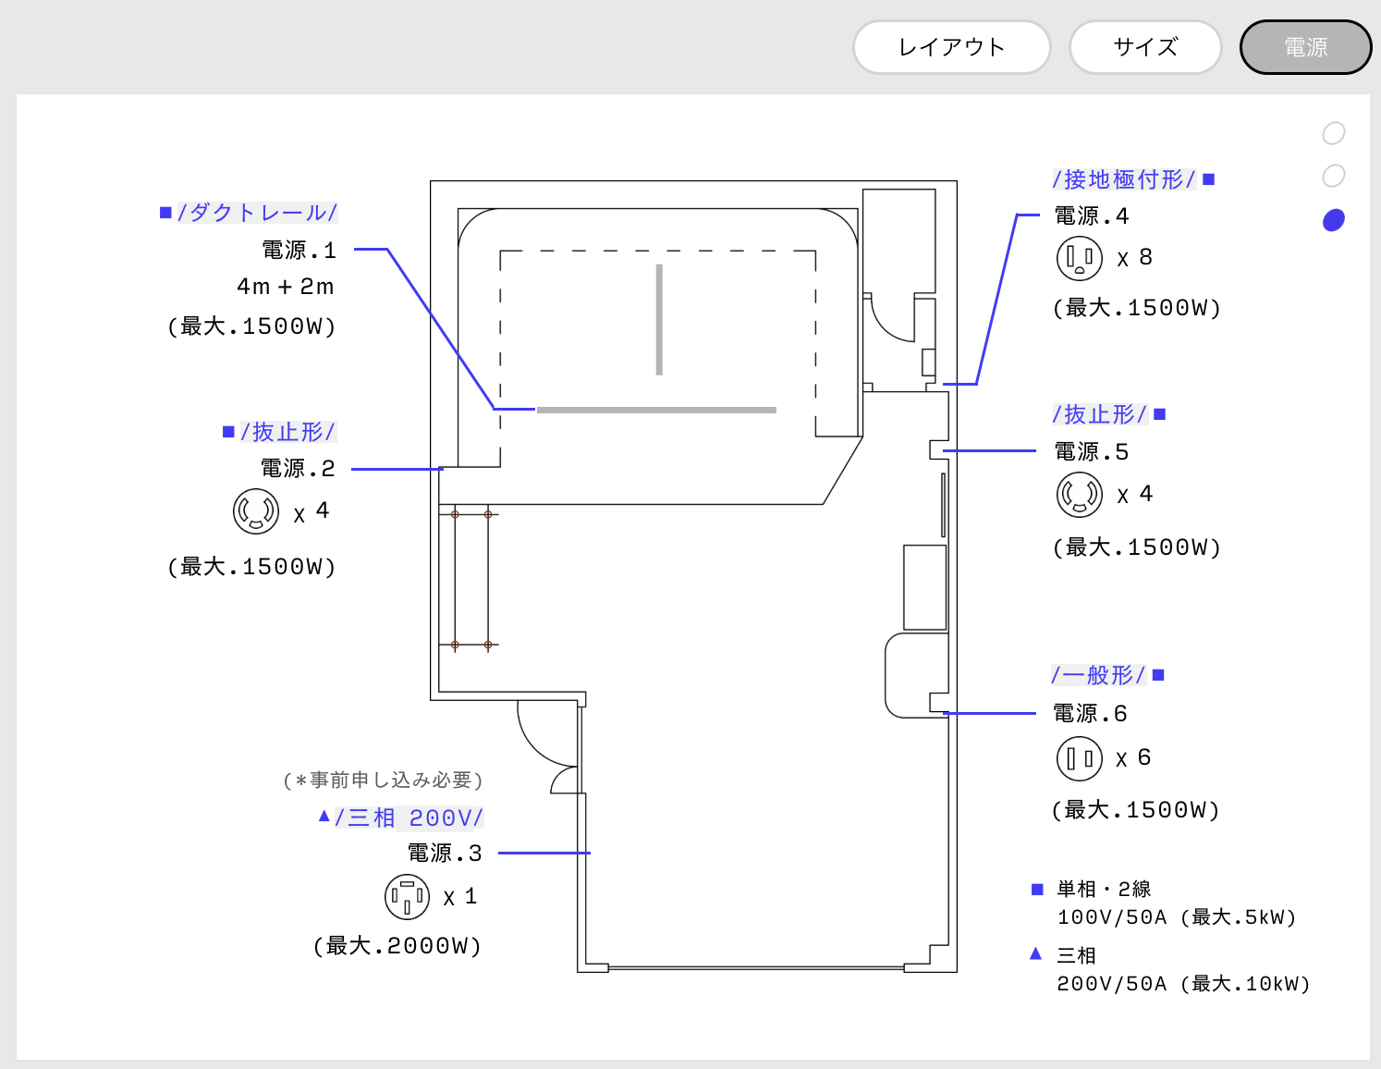
Task: Click the locking outlet icon under 電源.5
Action: coord(1080,495)
